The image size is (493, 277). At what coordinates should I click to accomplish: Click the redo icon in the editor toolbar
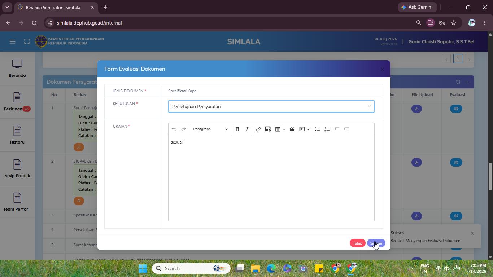(x=183, y=129)
